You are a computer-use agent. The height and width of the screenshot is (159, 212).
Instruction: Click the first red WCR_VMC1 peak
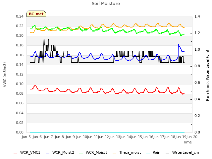[35, 85]
